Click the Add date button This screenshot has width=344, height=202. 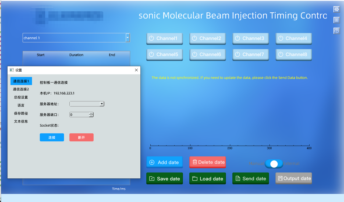click(x=164, y=162)
